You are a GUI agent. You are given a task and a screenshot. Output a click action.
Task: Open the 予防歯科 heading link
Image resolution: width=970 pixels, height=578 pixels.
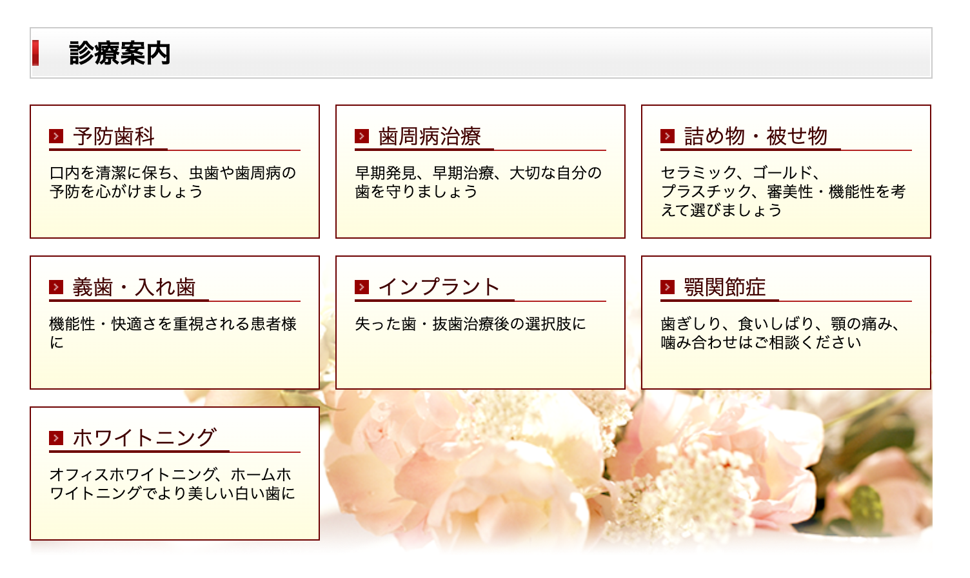pos(114,136)
